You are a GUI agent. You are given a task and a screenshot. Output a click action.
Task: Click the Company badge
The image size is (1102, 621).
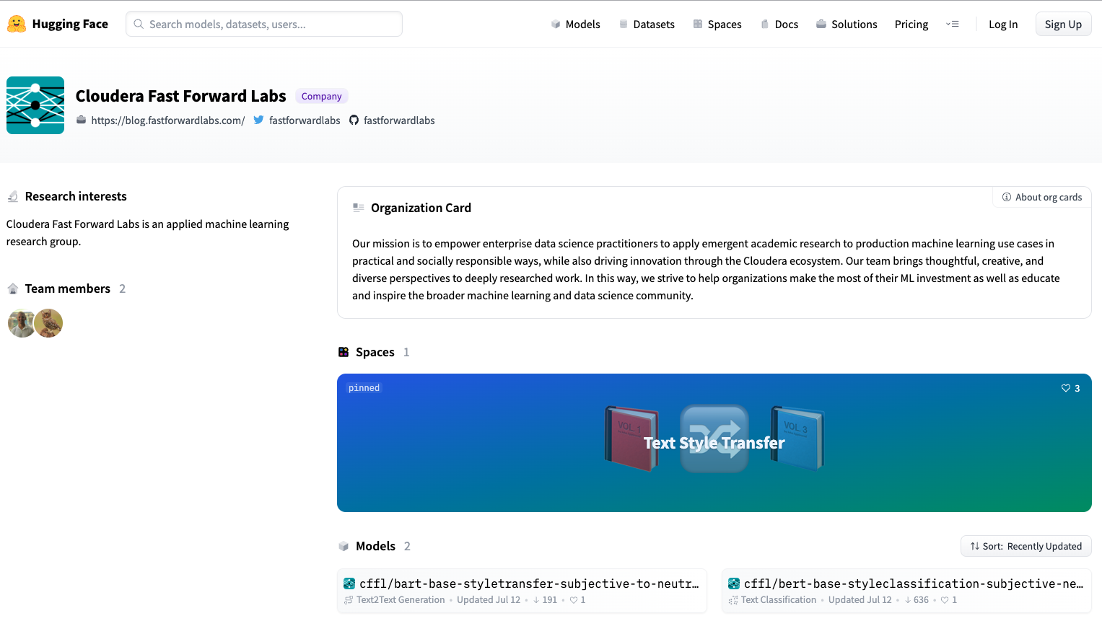[322, 96]
